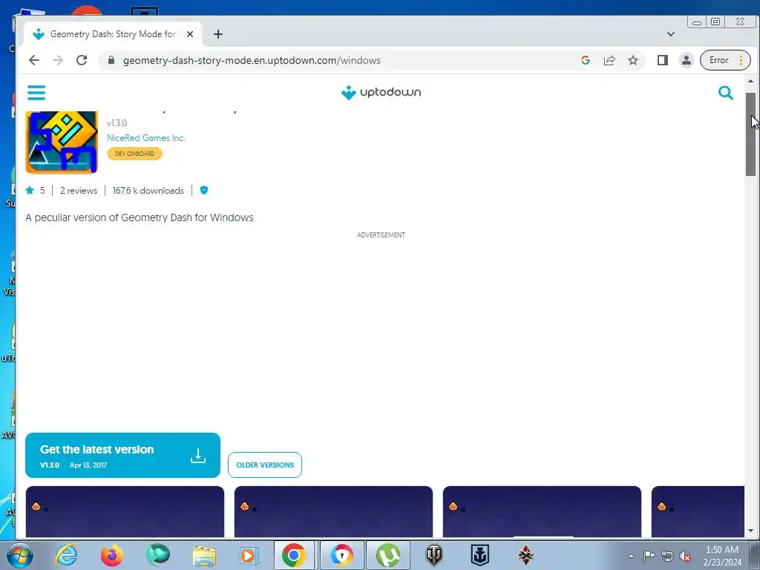Bookmark this page with the star

(x=633, y=60)
